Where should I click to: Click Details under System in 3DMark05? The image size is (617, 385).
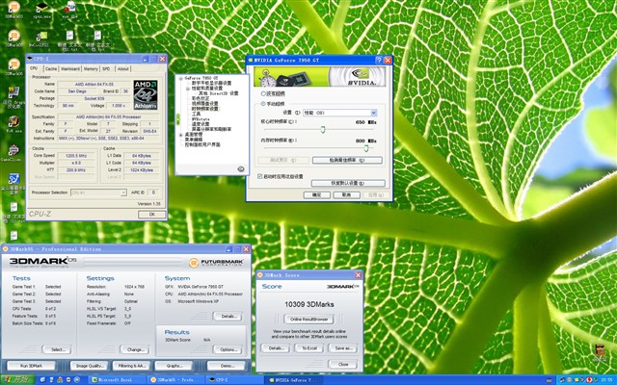[x=228, y=317]
